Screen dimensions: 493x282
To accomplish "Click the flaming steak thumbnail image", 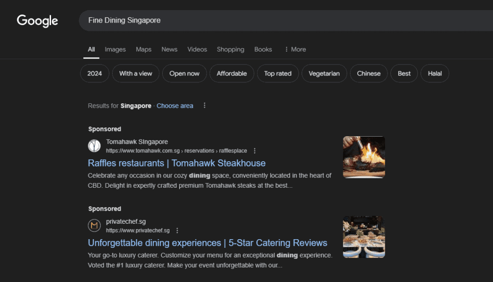I will point(364,157).
